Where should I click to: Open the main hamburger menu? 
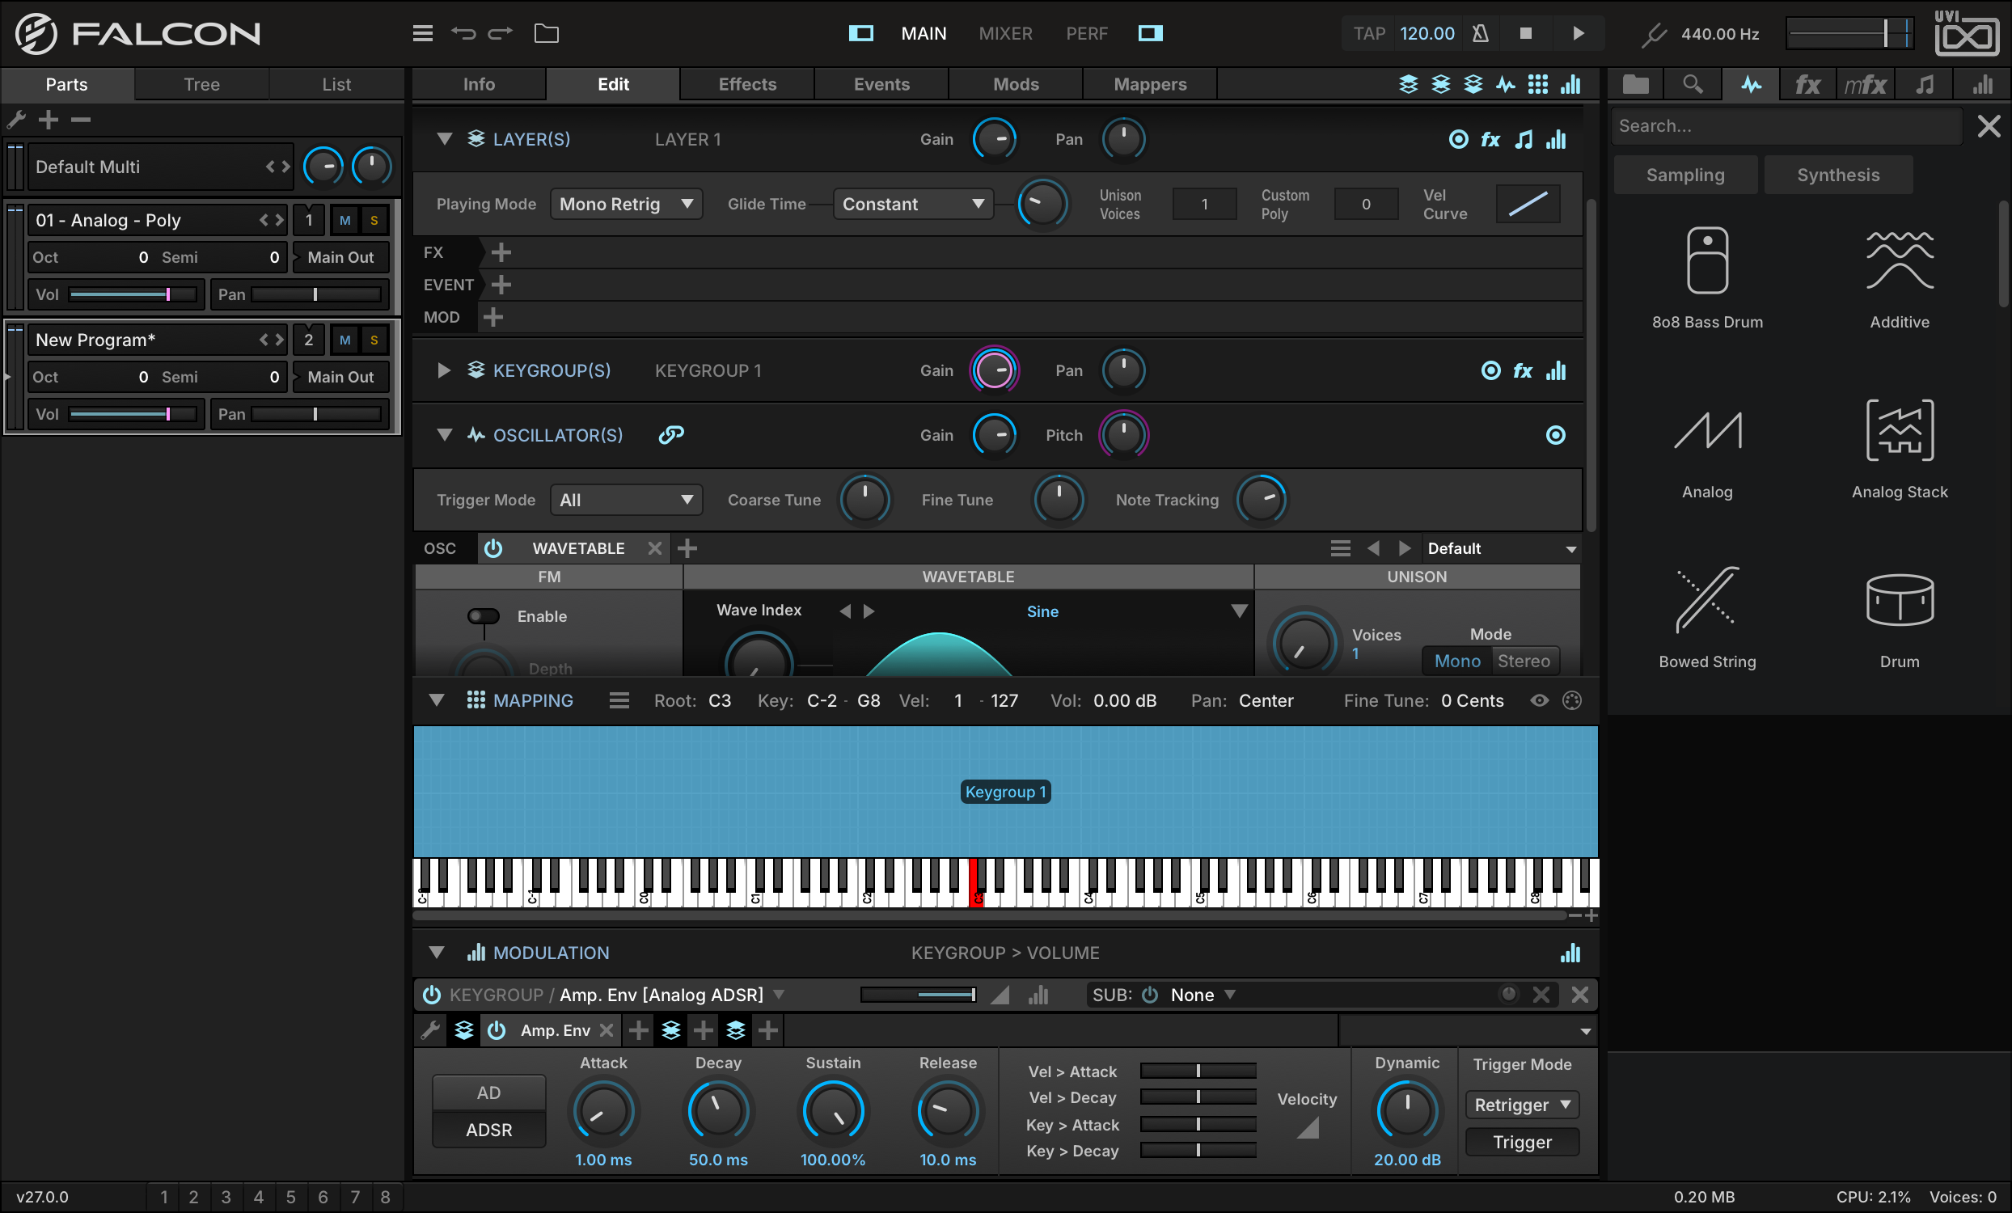pyautogui.click(x=422, y=33)
